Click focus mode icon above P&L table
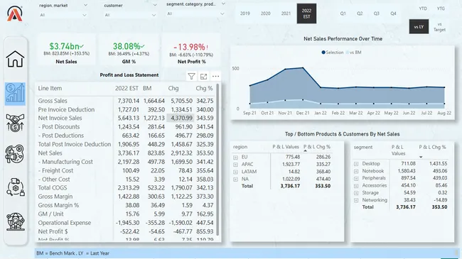The height and width of the screenshot is (259, 462). 203,77
